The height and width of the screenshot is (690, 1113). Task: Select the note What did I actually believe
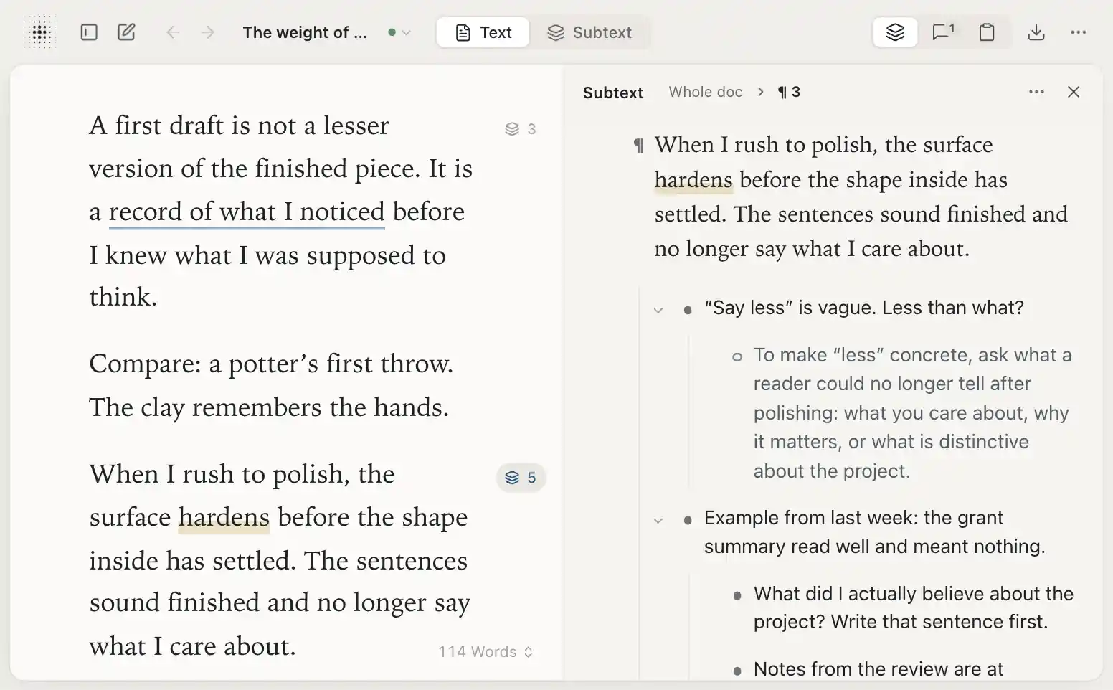(913, 608)
